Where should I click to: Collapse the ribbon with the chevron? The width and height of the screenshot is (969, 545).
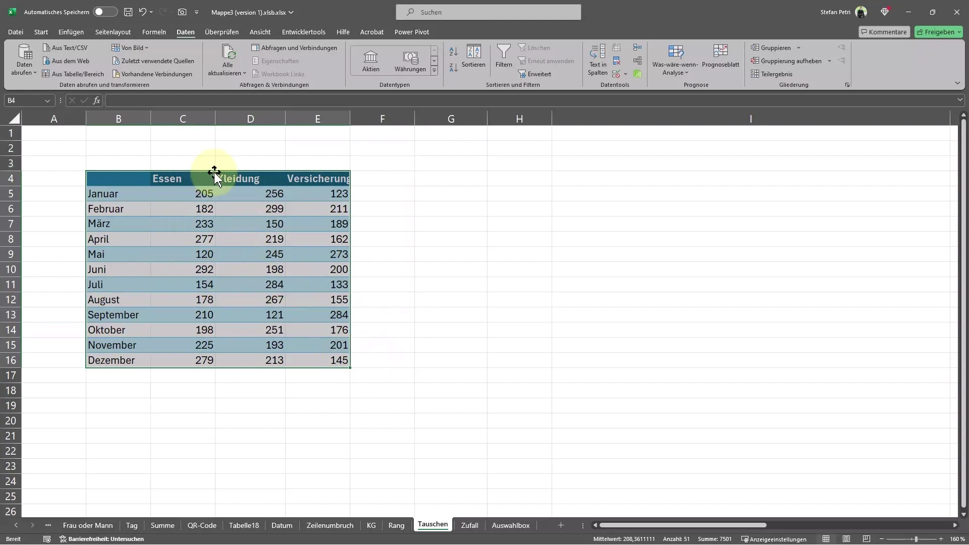coord(957,83)
